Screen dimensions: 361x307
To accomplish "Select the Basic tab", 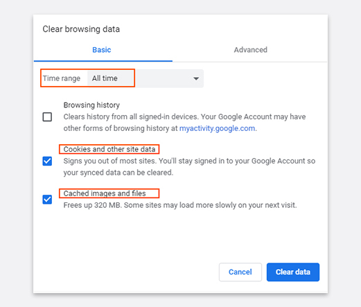I will click(102, 50).
